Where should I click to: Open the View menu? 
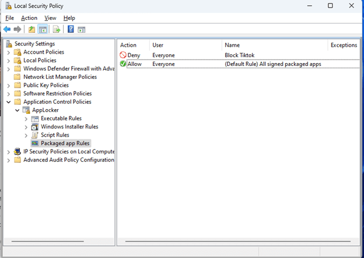pyautogui.click(x=50, y=18)
